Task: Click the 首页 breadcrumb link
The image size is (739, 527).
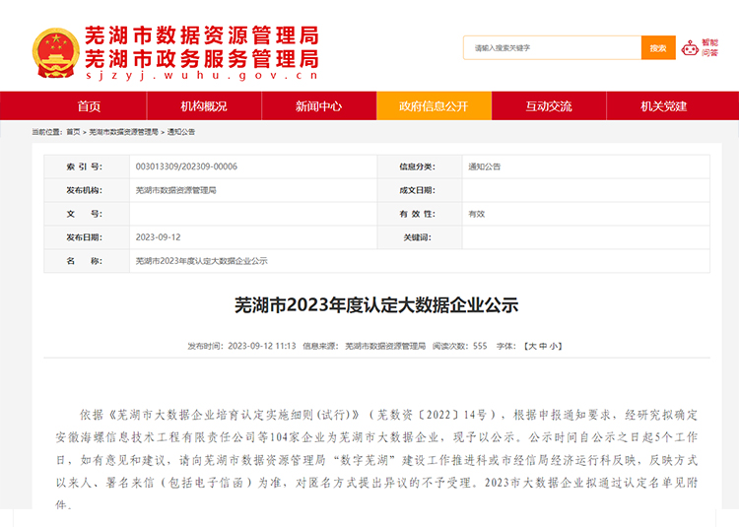Action: (73, 132)
